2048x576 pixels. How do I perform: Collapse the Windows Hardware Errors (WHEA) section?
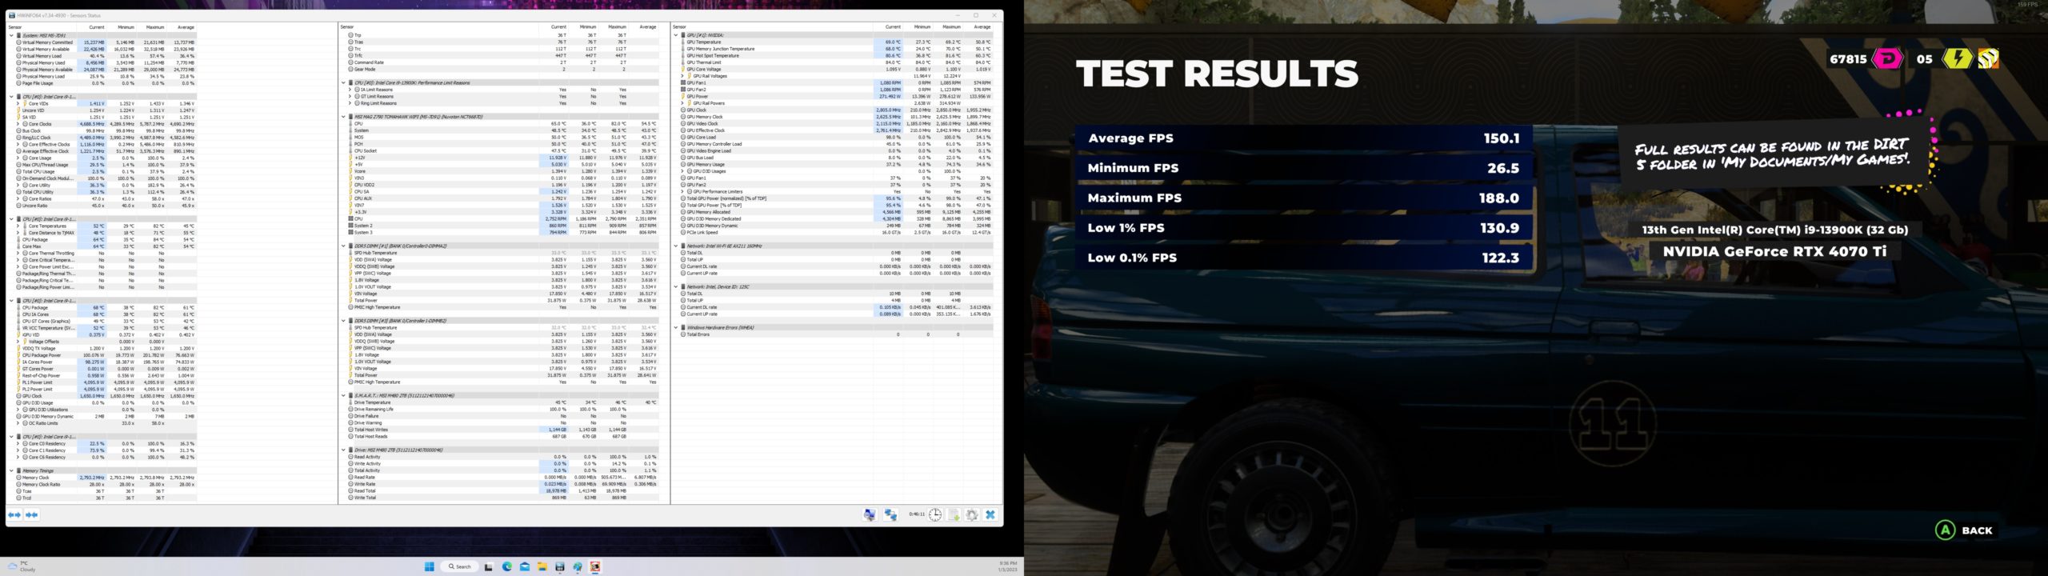676,327
